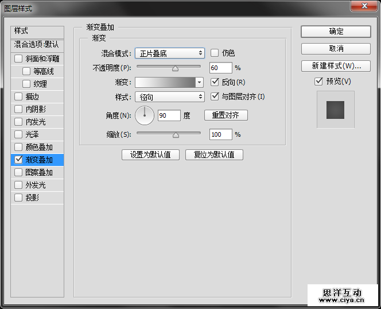Click the 角度 value field showing 90

click(x=169, y=115)
